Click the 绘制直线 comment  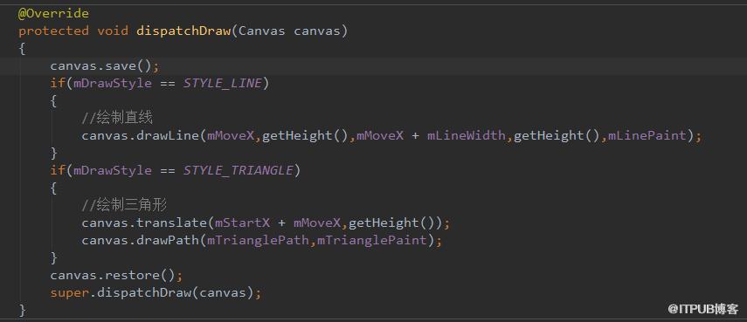click(117, 118)
